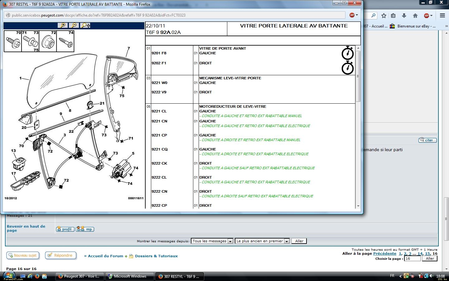Viewport: 449px width, 281px height.
Task: Open Adblock Plus dropdown in the popup window
Action: 353,15
